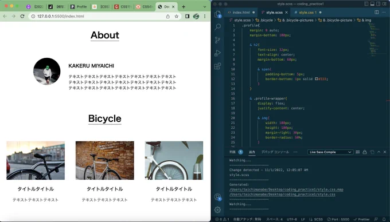Close the output panel
The width and height of the screenshot is (390, 222).
(x=385, y=152)
